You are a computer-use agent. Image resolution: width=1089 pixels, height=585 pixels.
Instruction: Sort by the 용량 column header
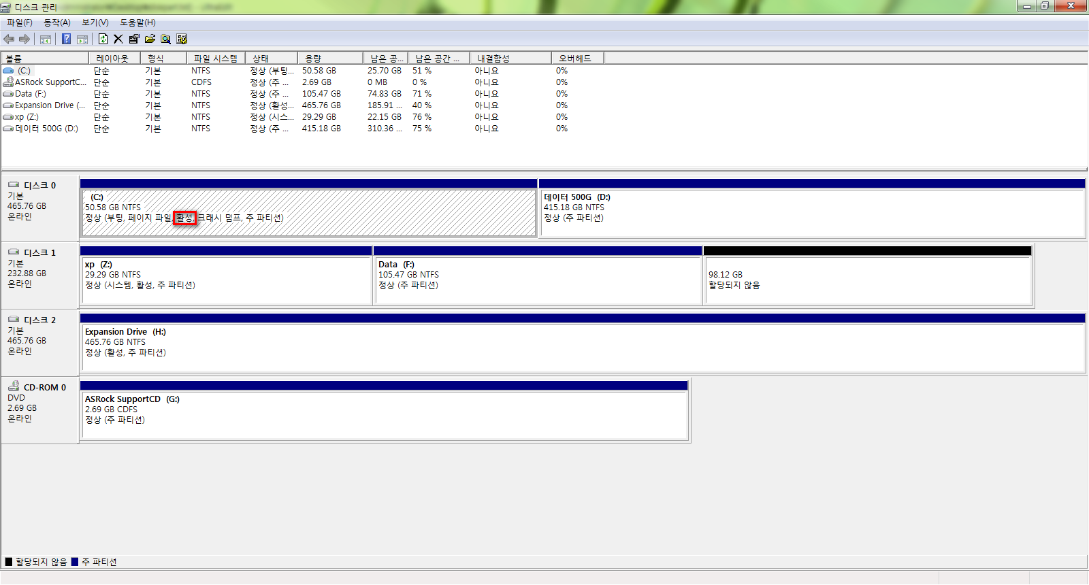[x=330, y=58]
